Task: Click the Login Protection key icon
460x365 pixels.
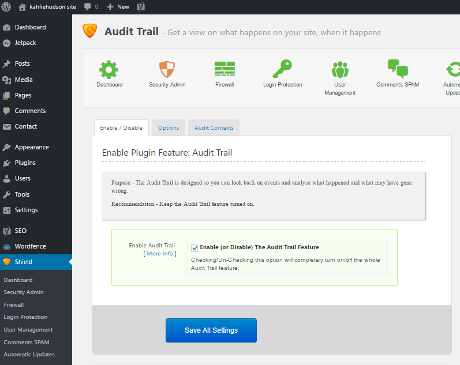Action: pos(282,69)
